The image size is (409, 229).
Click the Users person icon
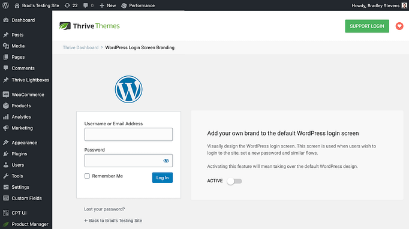pyautogui.click(x=6, y=165)
